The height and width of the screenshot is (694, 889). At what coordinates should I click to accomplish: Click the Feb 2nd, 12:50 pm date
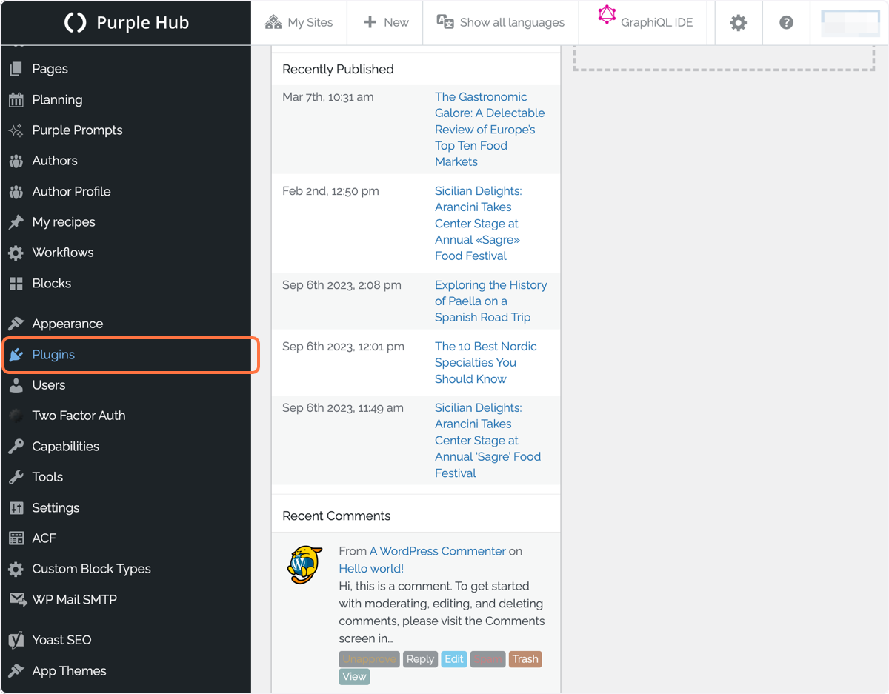coord(330,191)
